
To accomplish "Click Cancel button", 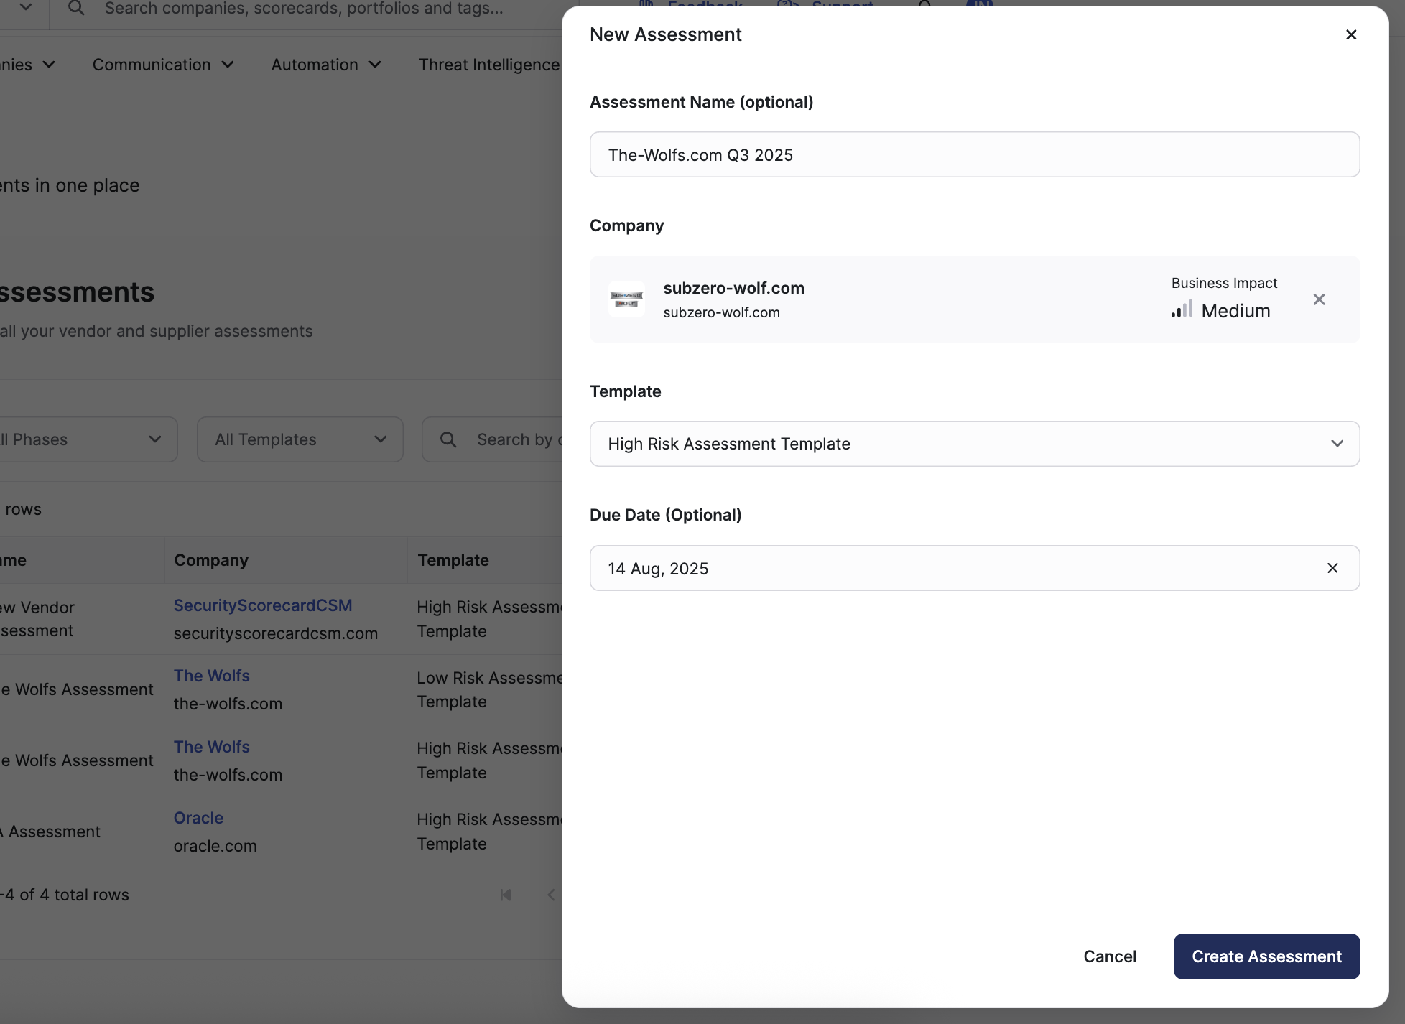I will (1110, 956).
